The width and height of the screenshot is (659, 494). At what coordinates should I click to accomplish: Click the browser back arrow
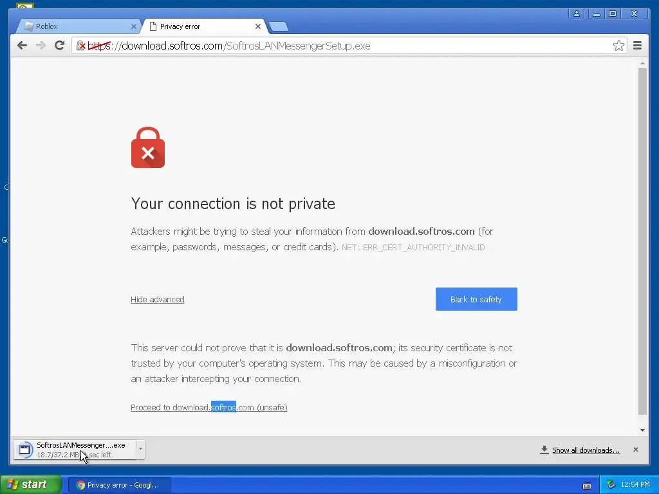coord(22,46)
